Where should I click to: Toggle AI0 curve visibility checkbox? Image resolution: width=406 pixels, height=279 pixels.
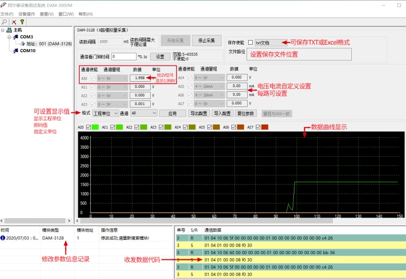click(x=88, y=127)
